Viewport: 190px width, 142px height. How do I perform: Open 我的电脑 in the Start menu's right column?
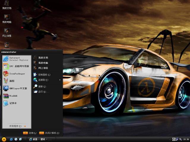coord(43,63)
